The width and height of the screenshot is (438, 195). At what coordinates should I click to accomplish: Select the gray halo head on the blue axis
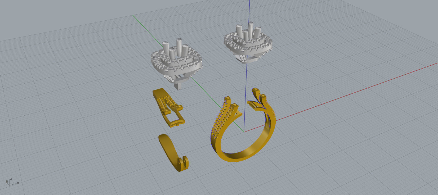click(248, 43)
